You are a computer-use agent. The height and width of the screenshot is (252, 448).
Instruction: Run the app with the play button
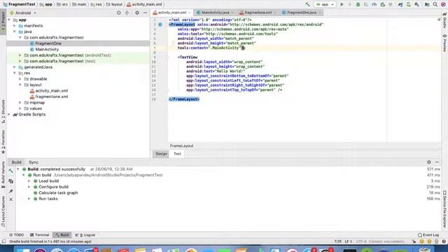(342, 5)
